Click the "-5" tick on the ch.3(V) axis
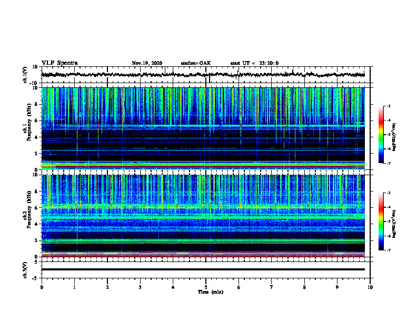This screenshot has height=322, width=417. pos(36,278)
